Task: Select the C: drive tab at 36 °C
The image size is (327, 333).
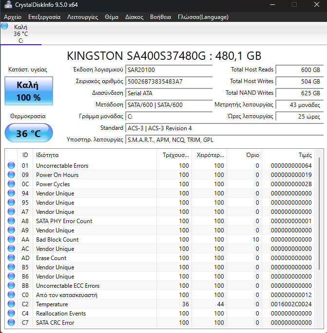Action: pos(21,34)
